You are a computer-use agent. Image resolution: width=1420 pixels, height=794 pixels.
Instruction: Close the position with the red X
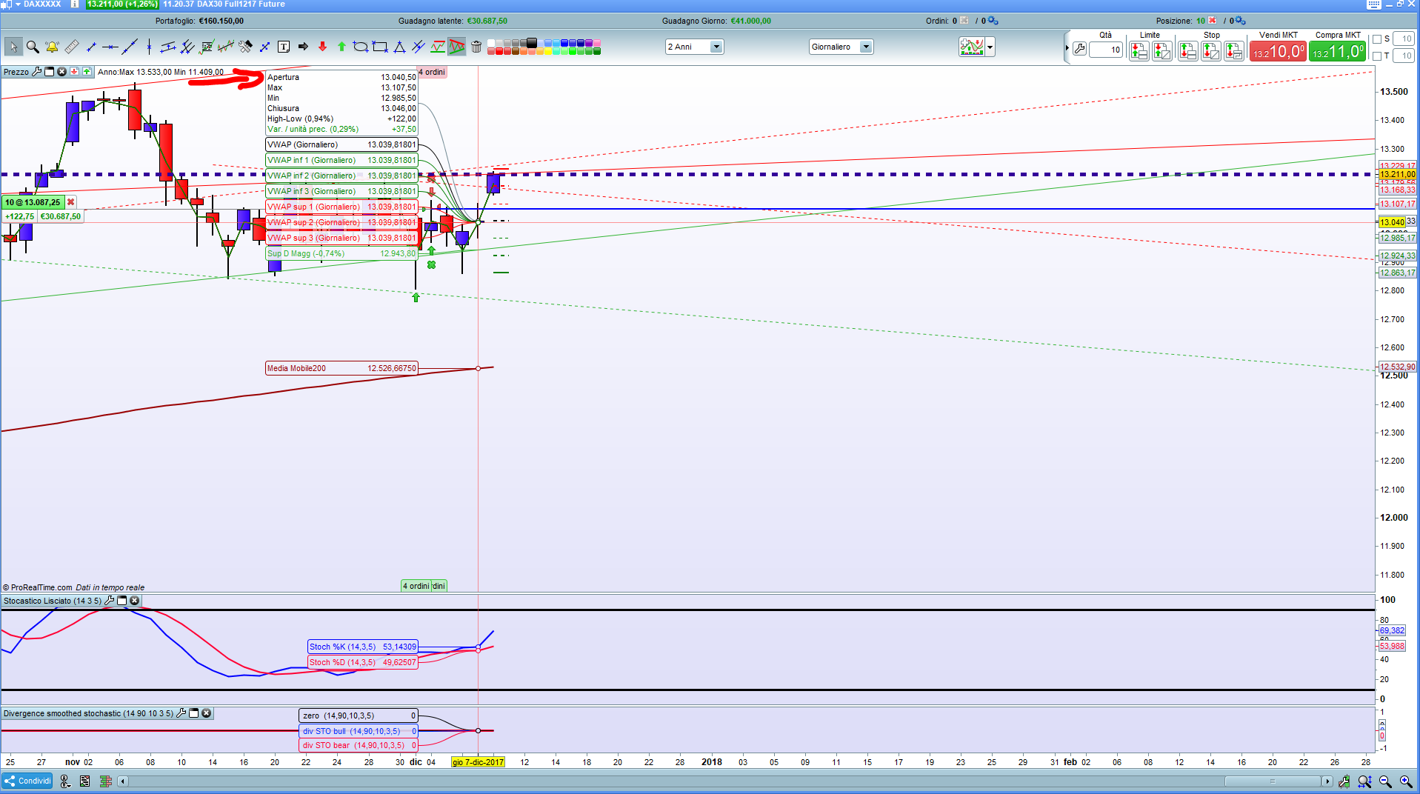coord(1213,21)
